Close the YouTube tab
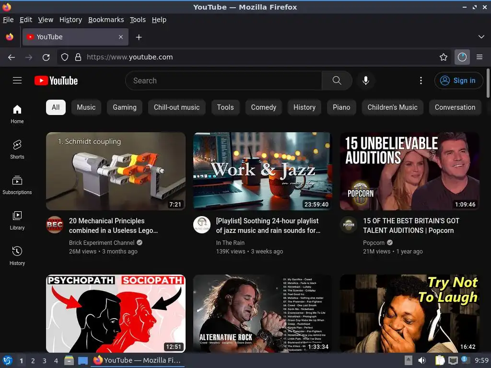The width and height of the screenshot is (491, 368). click(x=121, y=37)
